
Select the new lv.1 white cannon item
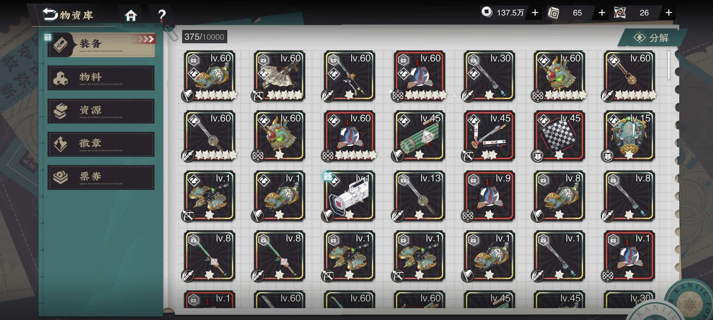[x=349, y=196]
